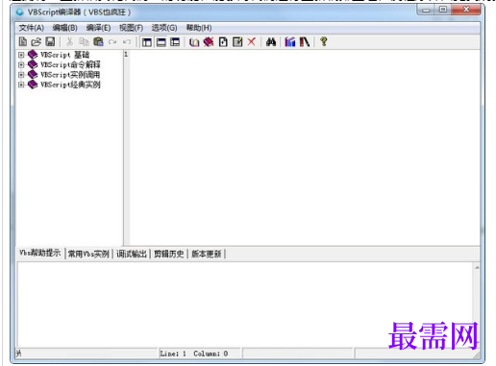The width and height of the screenshot is (496, 366).
Task: Close the VBScript编译器 window
Action: 466,10
